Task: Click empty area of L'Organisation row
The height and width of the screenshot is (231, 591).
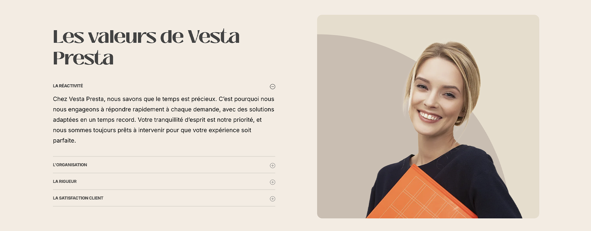Action: [x=177, y=165]
